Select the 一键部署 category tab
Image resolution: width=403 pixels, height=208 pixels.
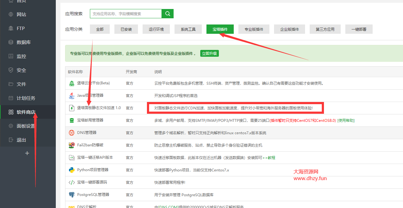point(359,29)
